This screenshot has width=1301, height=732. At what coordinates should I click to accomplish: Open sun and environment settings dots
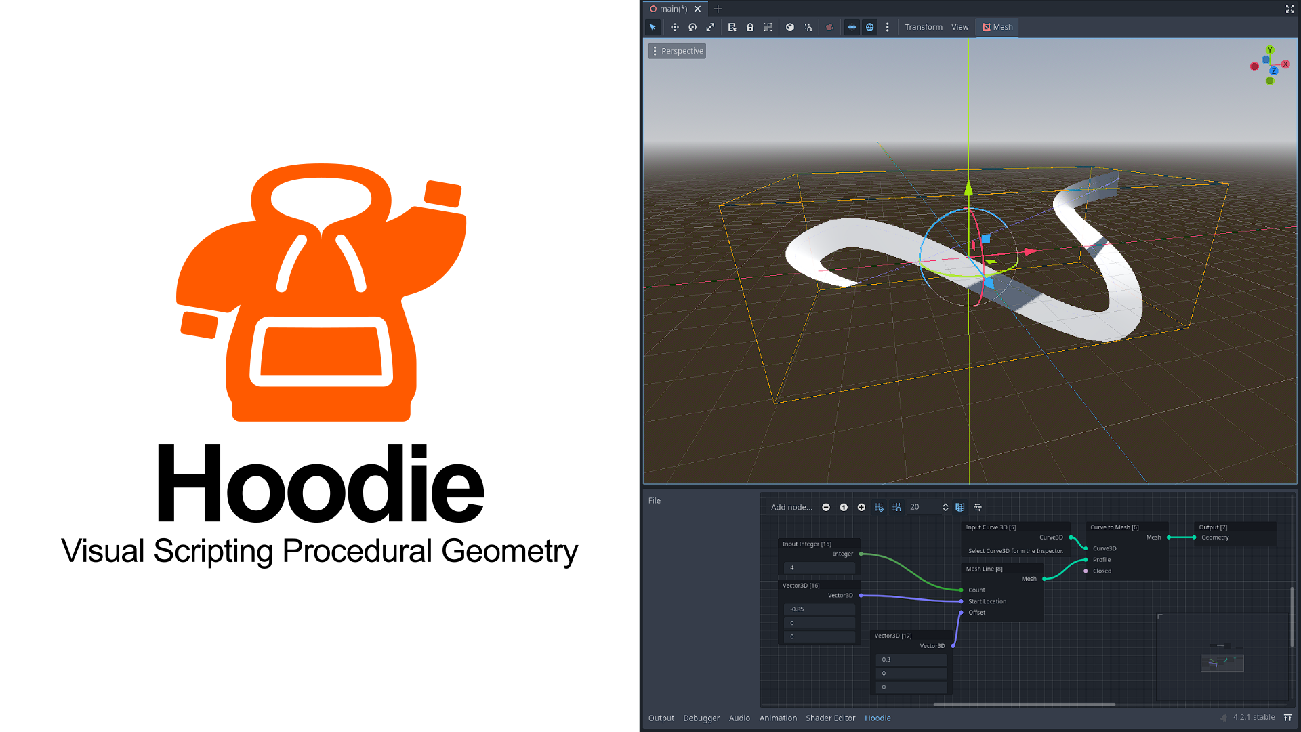tap(887, 27)
